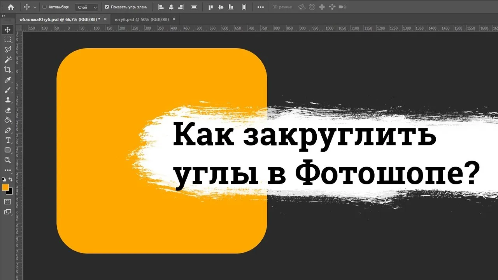Expand toolbox using double-arrow toggle
The height and width of the screenshot is (280, 498).
point(4,16)
